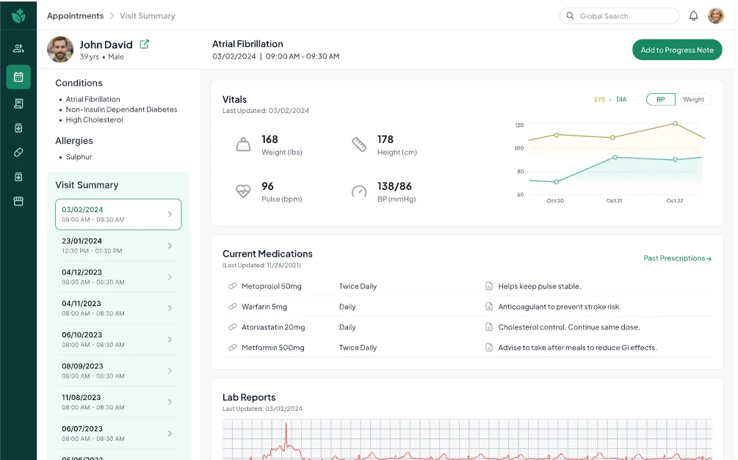738x460 pixels.
Task: Click the ECG lab report graph
Action: 467,439
